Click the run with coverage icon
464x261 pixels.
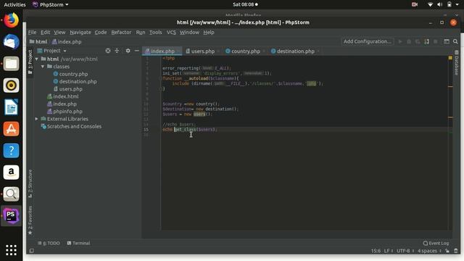418,42
